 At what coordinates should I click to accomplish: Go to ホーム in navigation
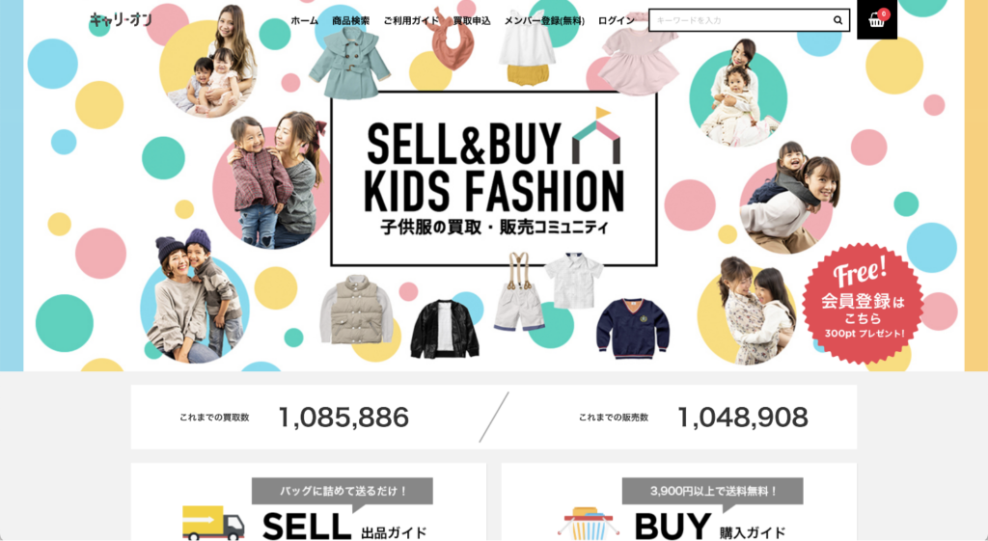pyautogui.click(x=304, y=21)
